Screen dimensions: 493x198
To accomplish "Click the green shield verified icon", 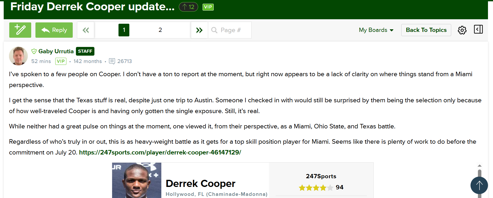I will [34, 51].
